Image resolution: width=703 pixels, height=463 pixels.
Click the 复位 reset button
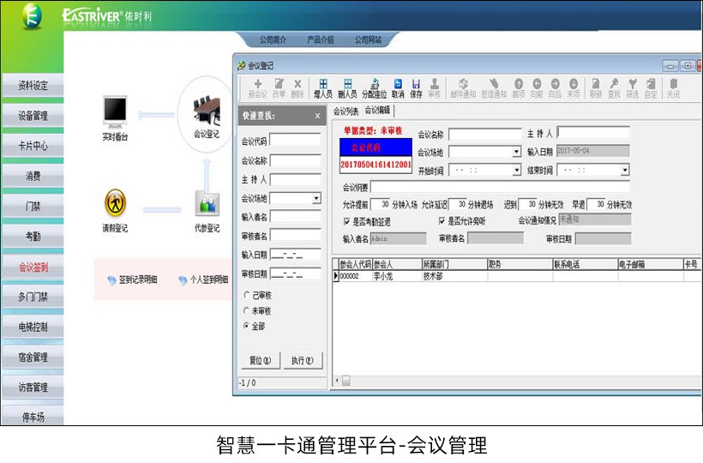click(x=259, y=360)
